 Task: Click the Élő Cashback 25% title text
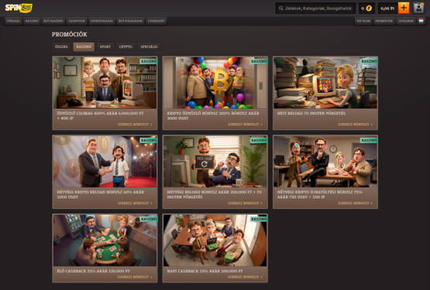coord(93,271)
